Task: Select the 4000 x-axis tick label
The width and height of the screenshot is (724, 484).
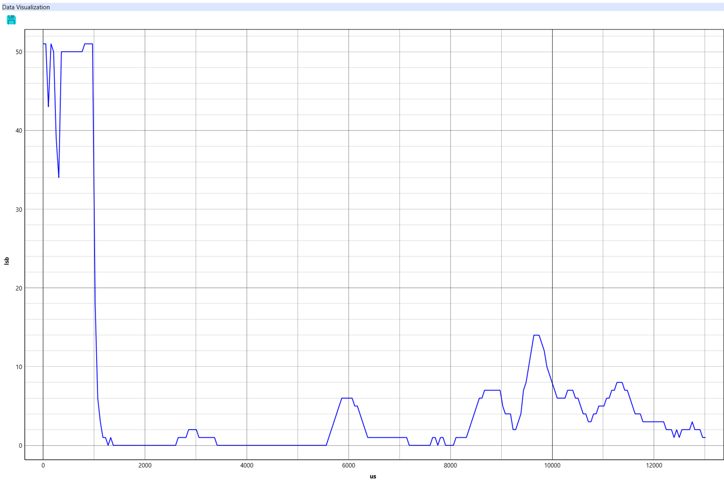Action: coord(247,466)
